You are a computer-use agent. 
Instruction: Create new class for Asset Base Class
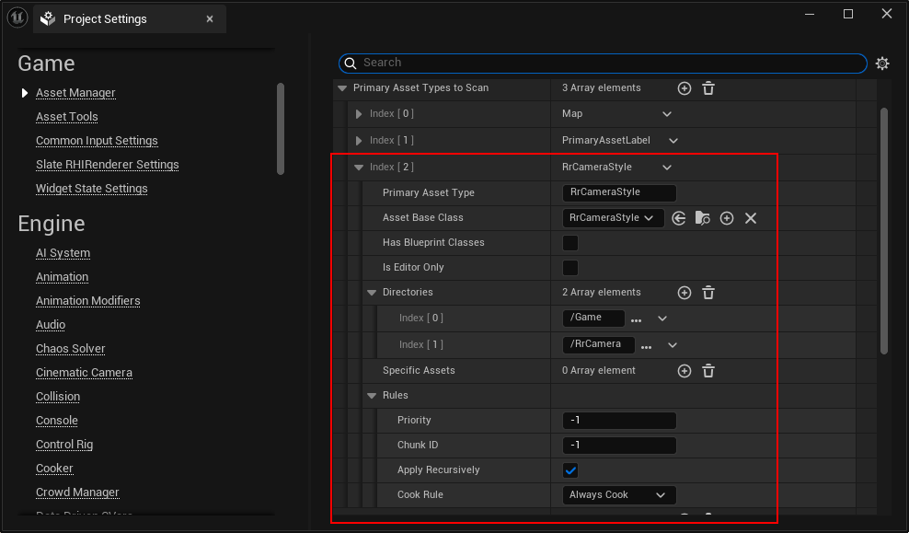point(727,218)
